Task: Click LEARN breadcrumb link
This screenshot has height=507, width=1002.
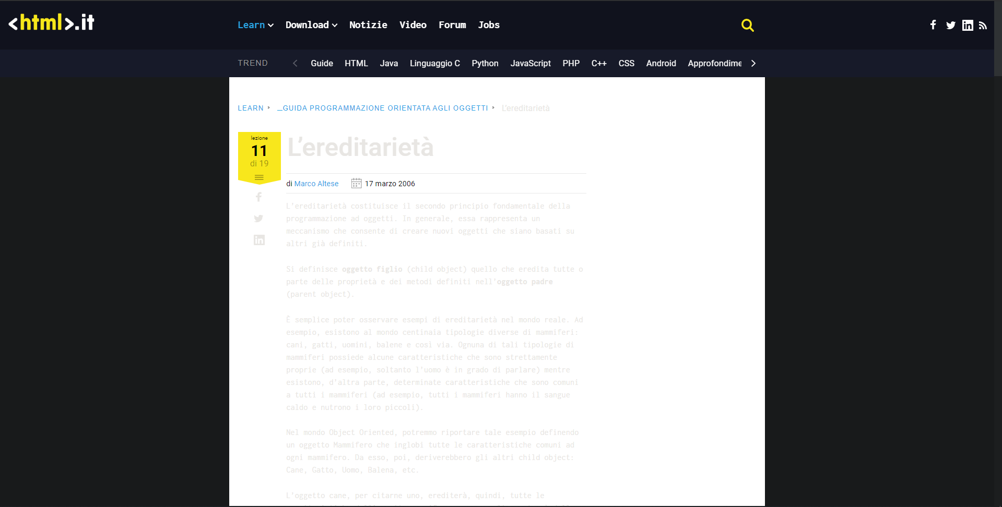Action: coord(251,108)
